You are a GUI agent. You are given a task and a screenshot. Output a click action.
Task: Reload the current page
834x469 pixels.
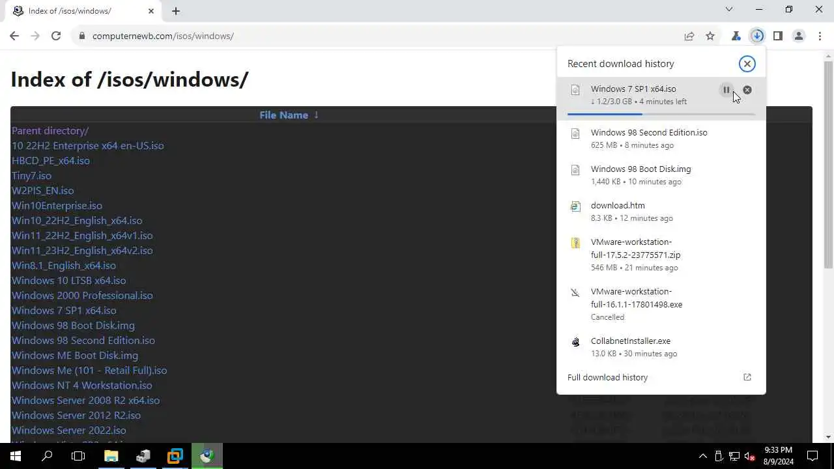click(x=56, y=36)
